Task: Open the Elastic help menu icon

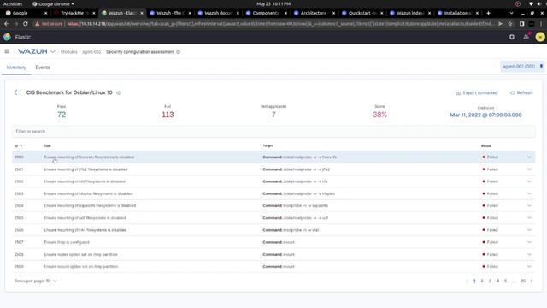Action: (512, 37)
